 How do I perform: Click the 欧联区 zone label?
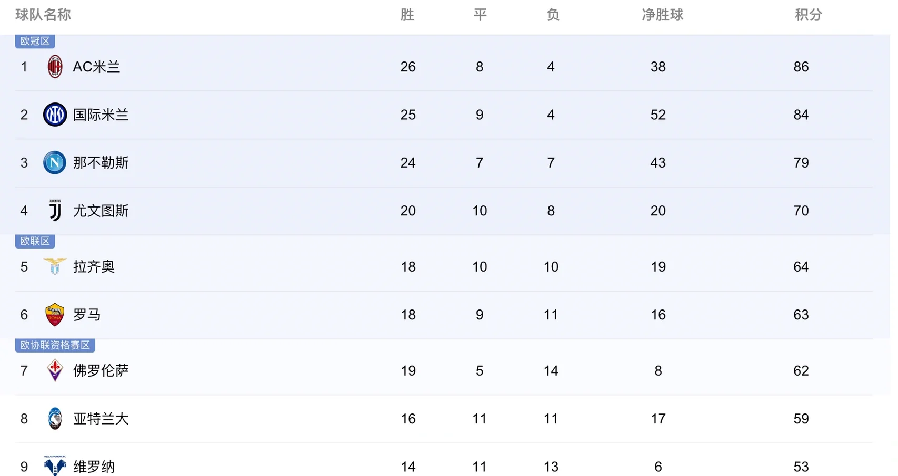[35, 241]
